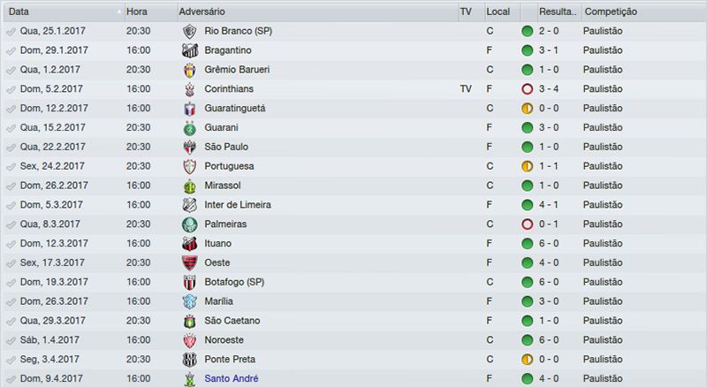Click the Oeste club crest
707x388 pixels.
click(188, 262)
